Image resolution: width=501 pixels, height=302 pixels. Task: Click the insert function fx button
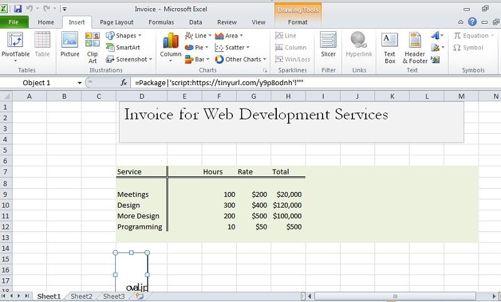point(123,83)
